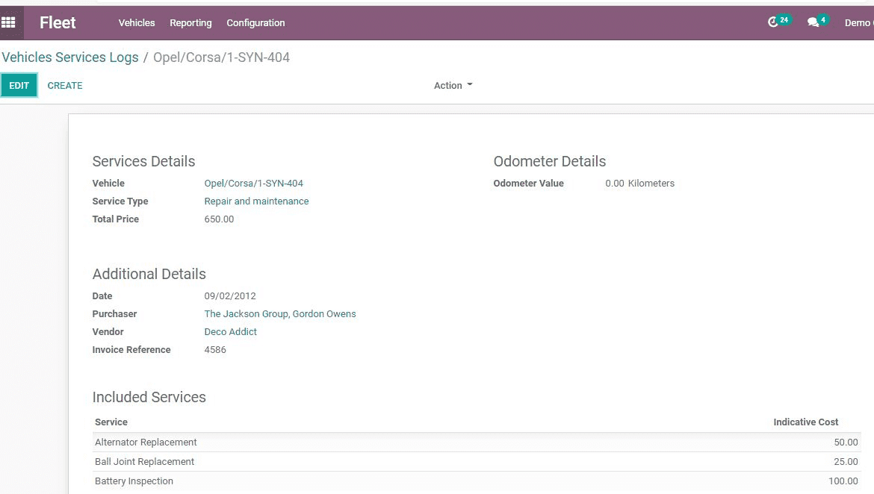
Task: Click the 50.00 indicative cost cell
Action: click(846, 443)
